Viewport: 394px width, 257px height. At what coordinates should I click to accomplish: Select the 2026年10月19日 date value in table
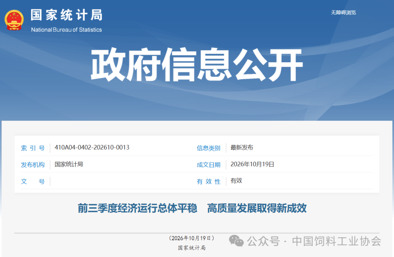coord(252,164)
